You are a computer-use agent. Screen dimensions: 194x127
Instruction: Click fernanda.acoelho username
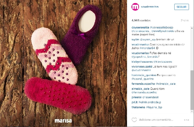tap(143, 84)
